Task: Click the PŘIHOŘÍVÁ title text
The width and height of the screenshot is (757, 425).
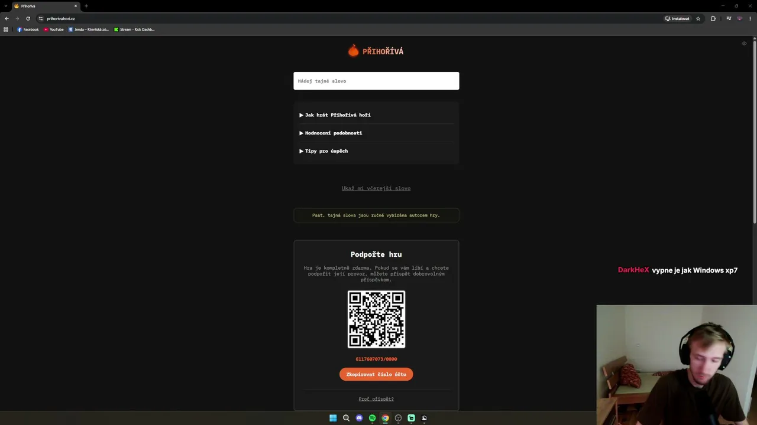Action: point(383,51)
